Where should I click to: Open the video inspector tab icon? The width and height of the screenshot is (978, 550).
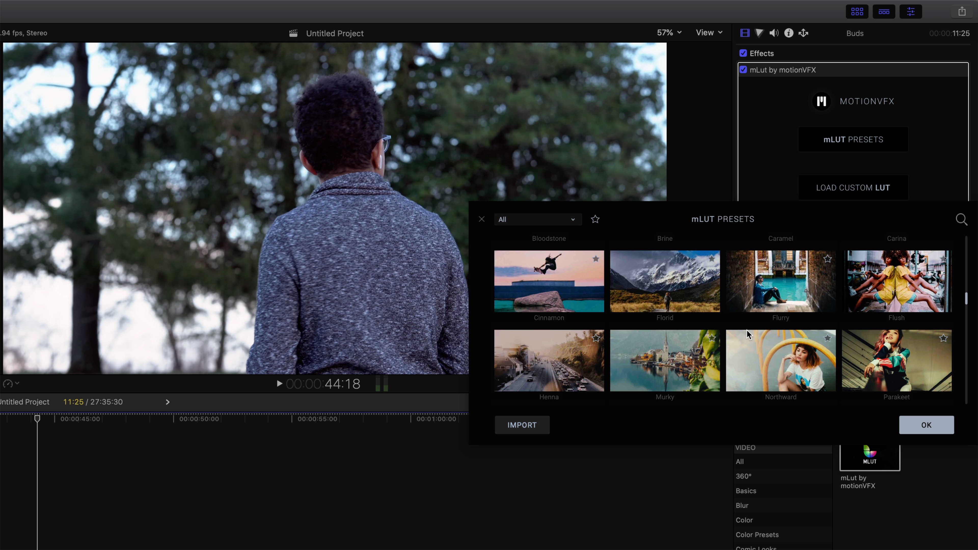745,33
